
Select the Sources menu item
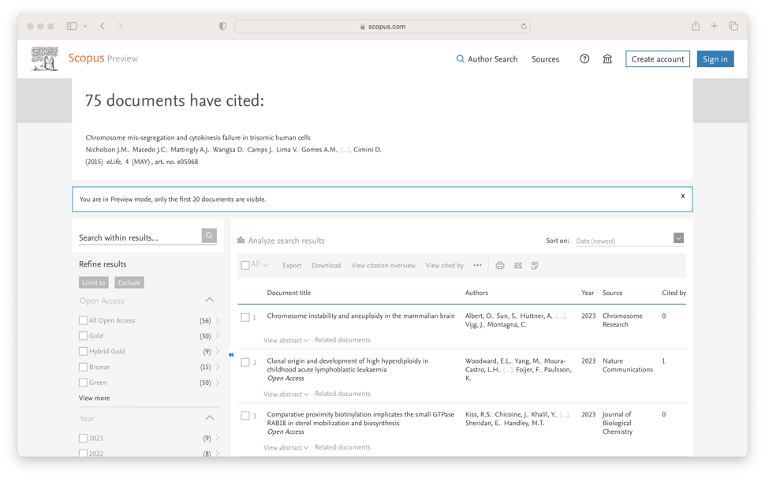(545, 58)
